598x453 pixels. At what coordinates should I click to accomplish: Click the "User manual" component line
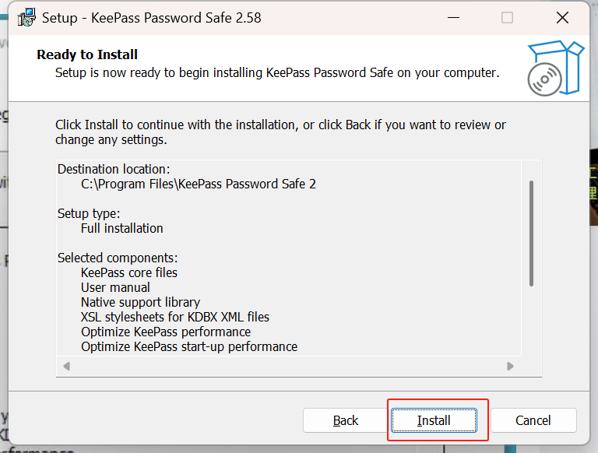[115, 288]
